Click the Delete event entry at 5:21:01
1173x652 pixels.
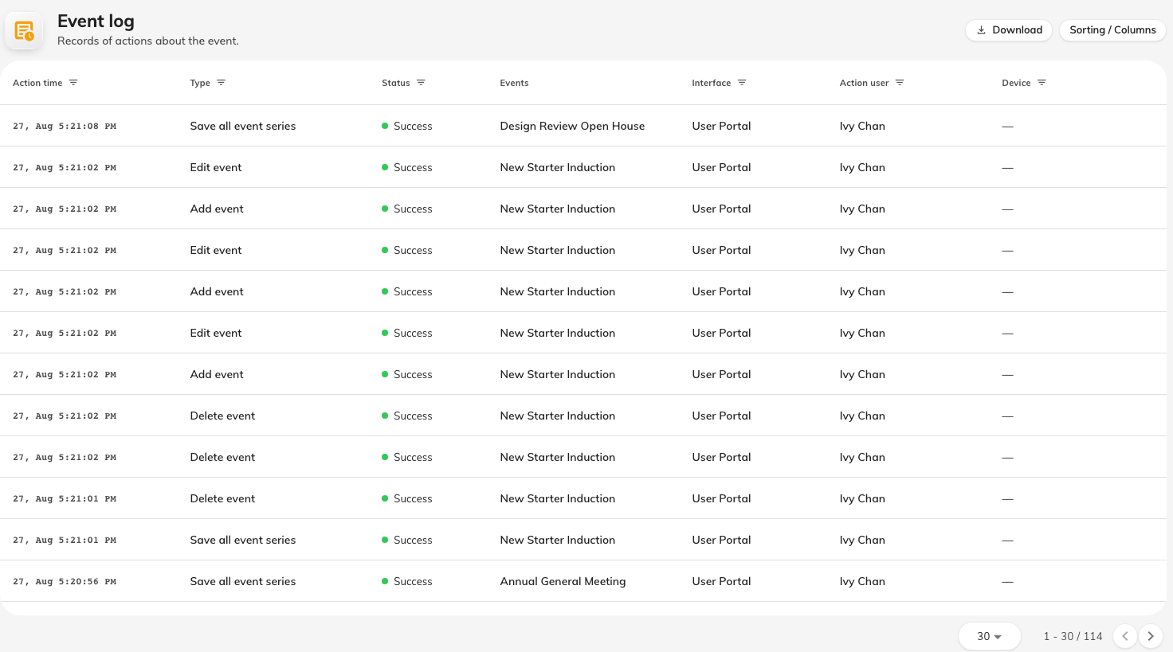(x=222, y=498)
